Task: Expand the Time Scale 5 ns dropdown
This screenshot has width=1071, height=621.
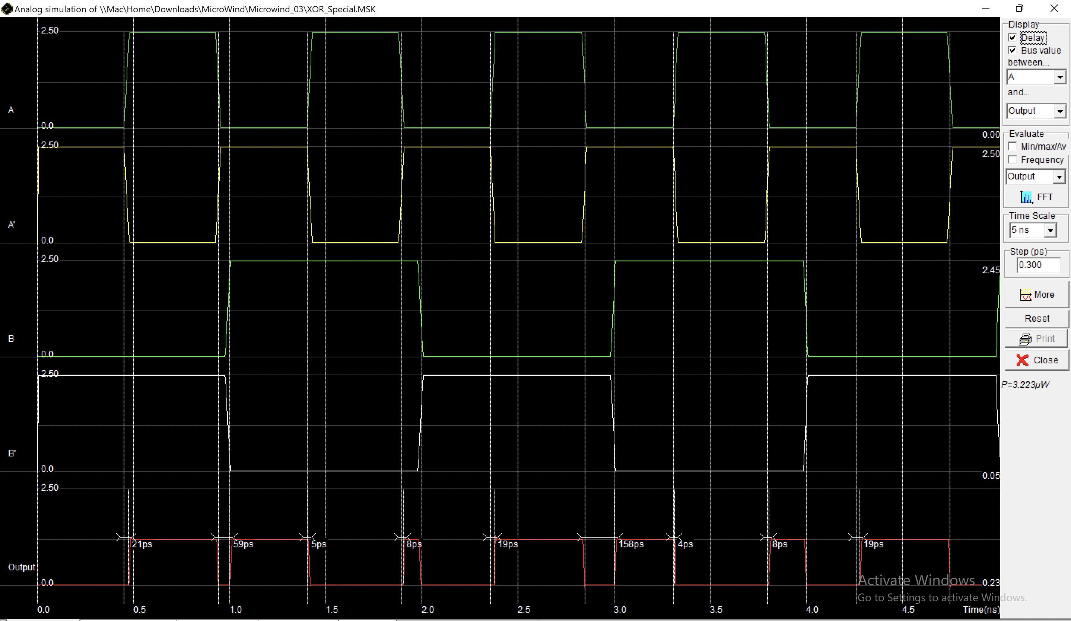Action: (x=1050, y=230)
